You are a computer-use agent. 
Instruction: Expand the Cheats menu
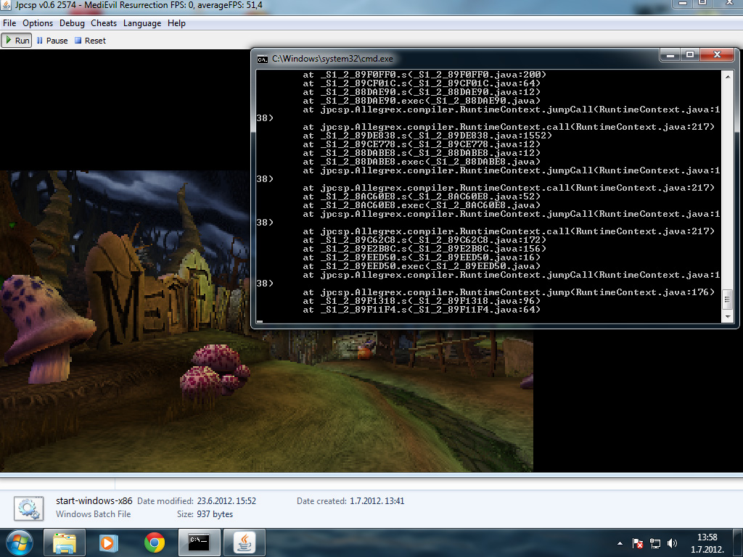coord(104,23)
